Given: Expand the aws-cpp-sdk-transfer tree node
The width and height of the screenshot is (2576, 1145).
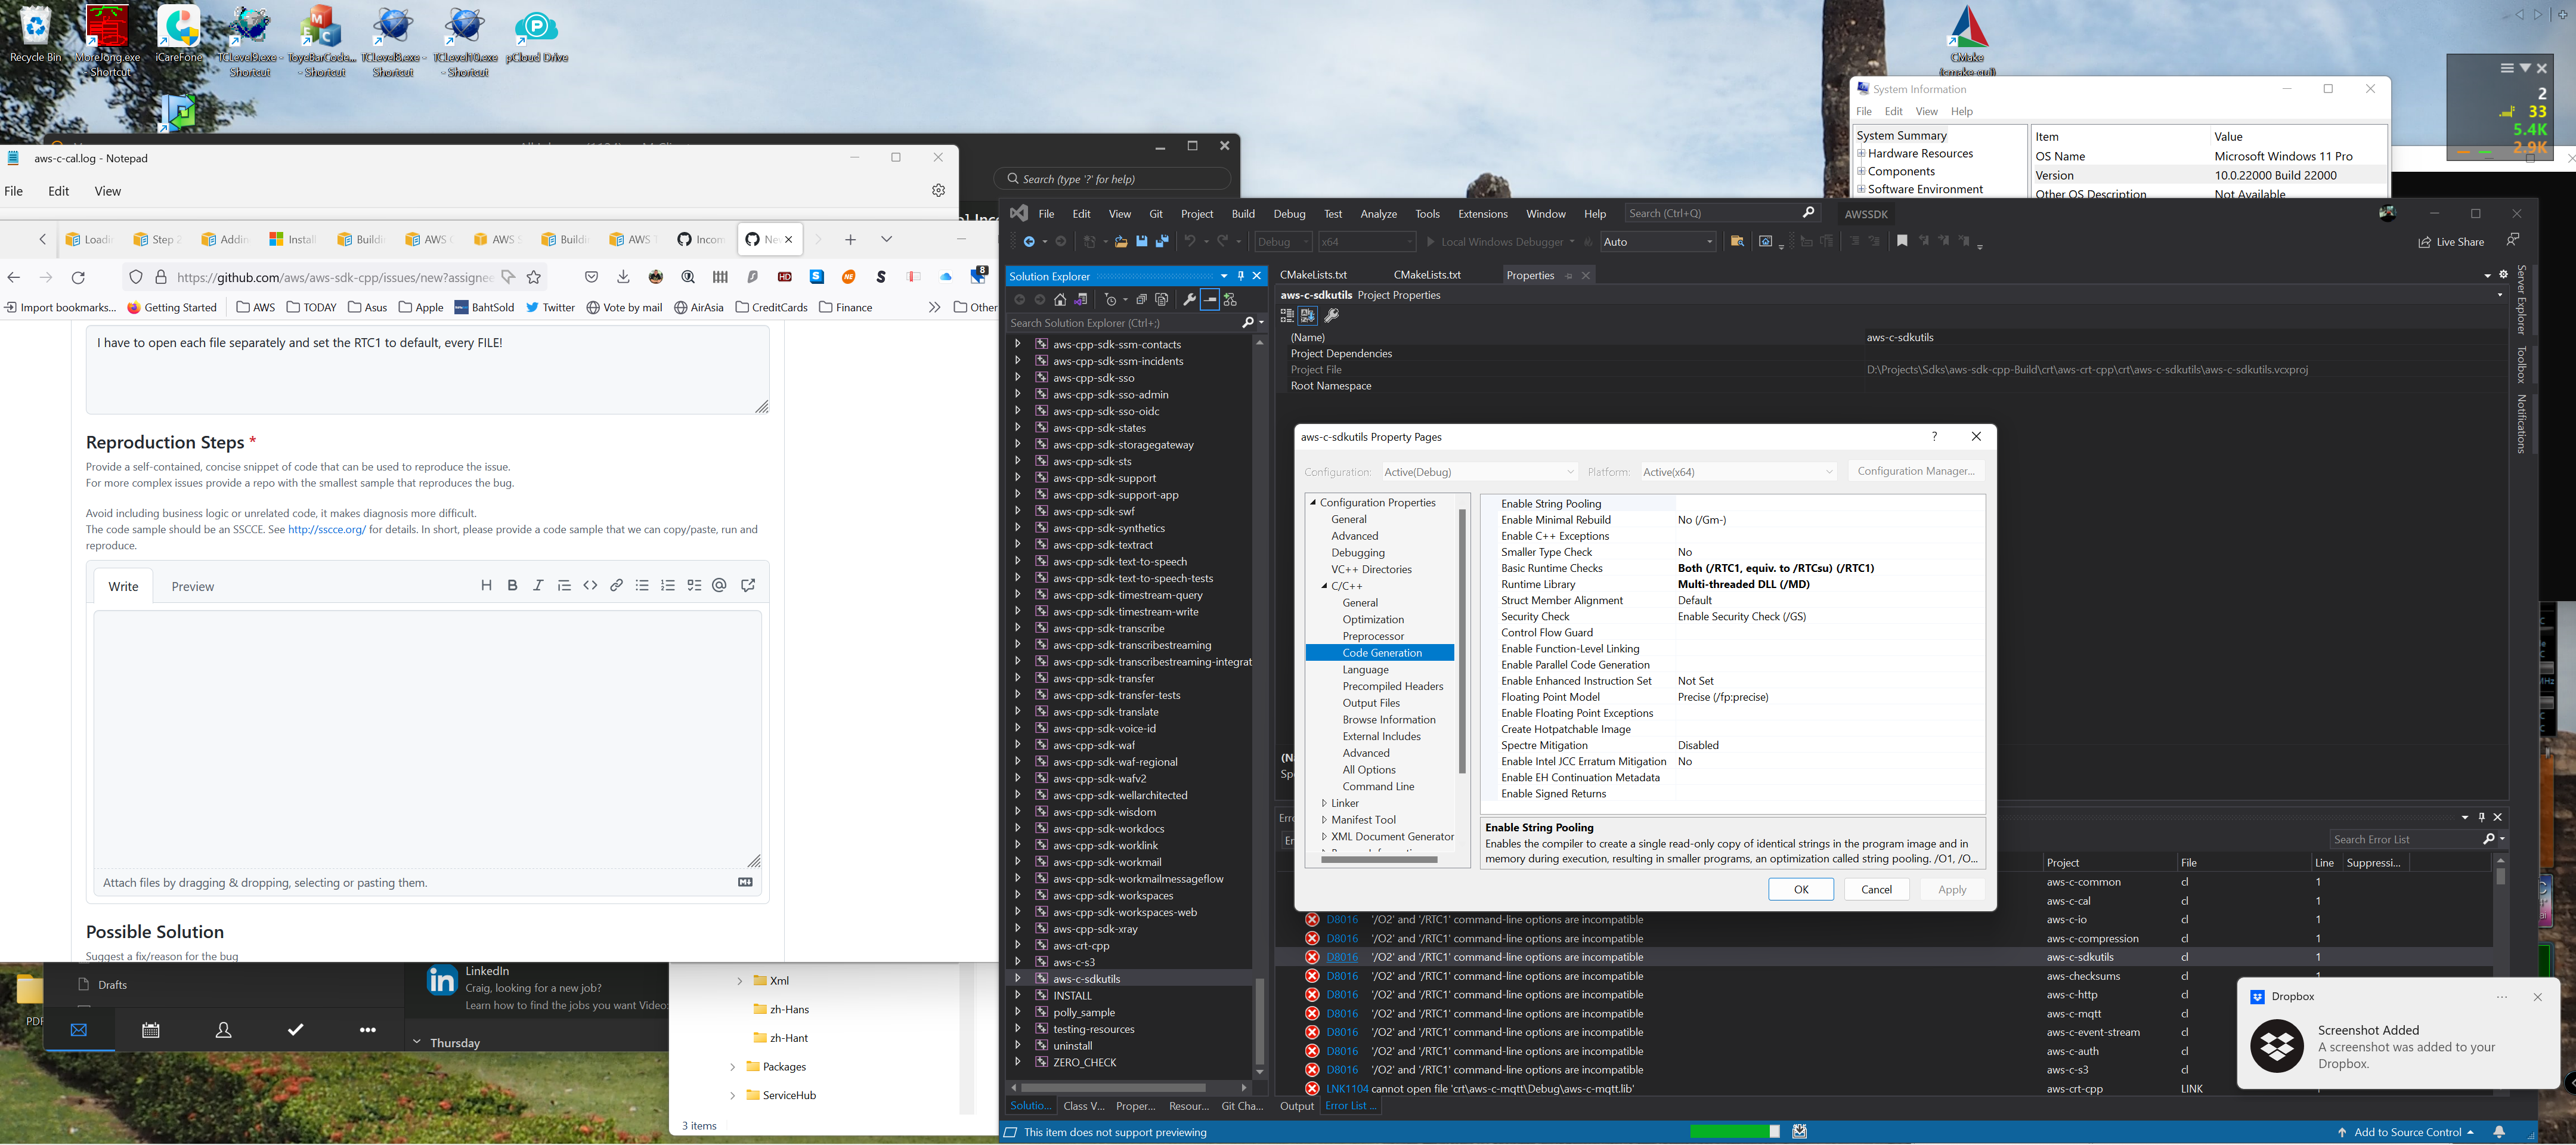Looking at the screenshot, I should pos(1018,678).
